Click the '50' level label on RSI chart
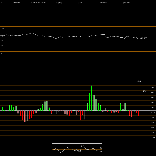This screenshot has width=156, height=156. tap(2, 41)
